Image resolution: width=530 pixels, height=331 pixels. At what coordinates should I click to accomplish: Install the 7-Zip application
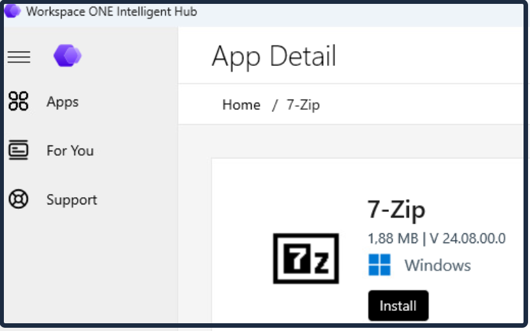pyautogui.click(x=398, y=306)
